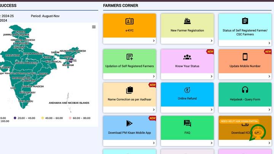
Task: Open New Farmer Registration link
Action: [x=187, y=30]
